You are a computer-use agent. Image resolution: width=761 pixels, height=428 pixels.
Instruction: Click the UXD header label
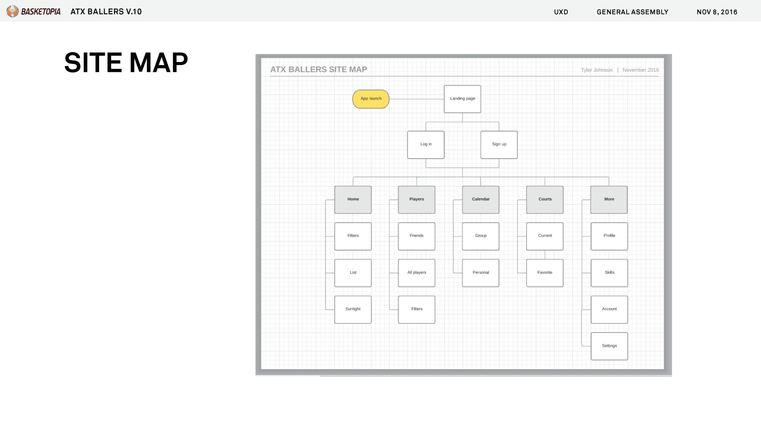561,12
